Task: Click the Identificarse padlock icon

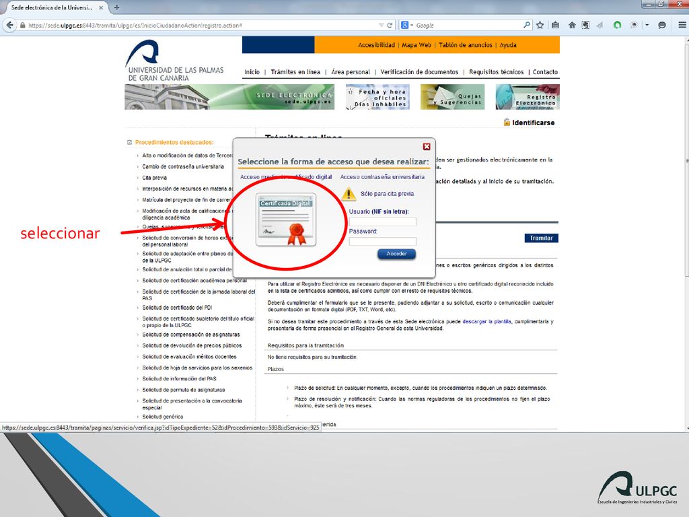Action: pos(507,123)
